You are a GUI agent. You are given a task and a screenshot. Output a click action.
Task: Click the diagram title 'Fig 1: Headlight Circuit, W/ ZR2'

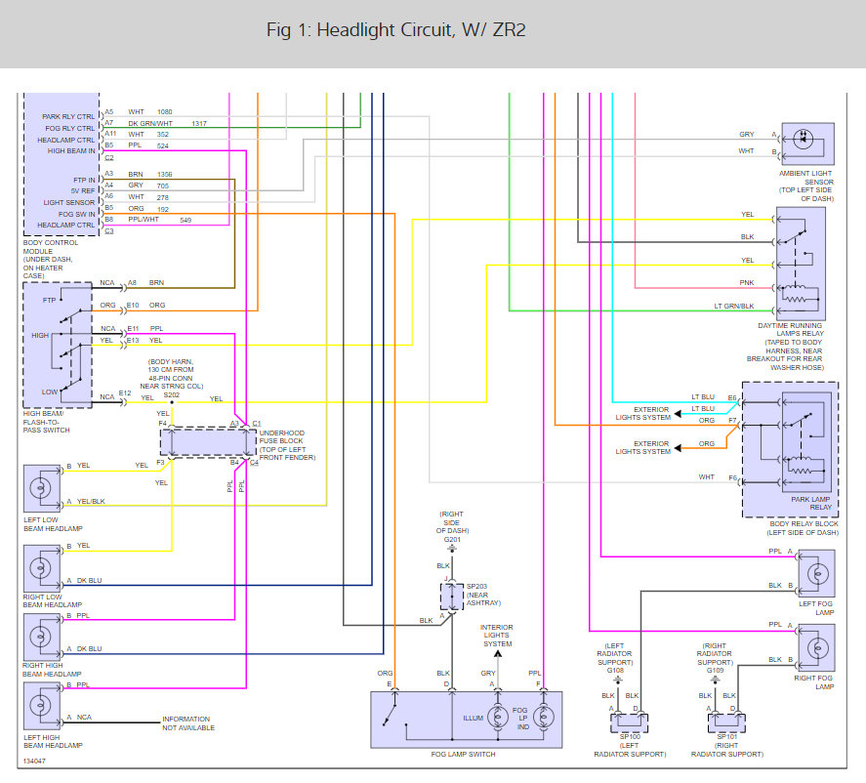[x=395, y=29]
